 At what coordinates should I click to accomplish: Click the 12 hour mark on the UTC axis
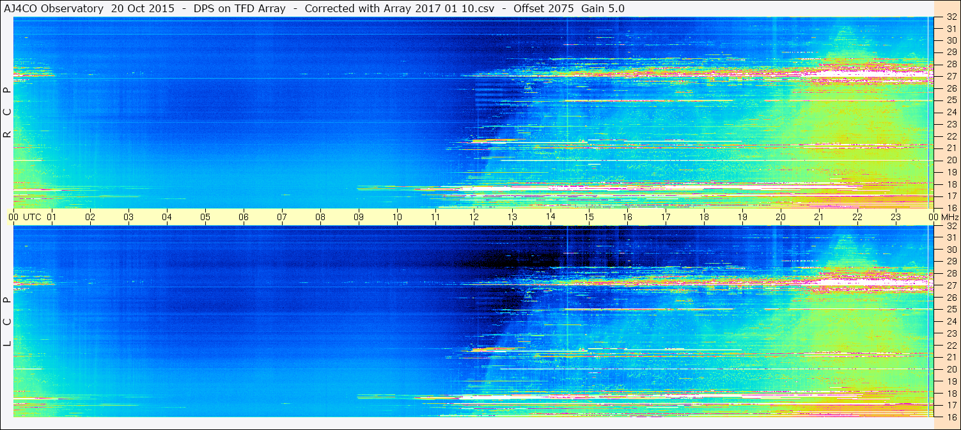pos(474,217)
